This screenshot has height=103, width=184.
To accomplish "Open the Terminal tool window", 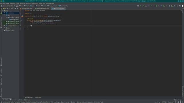I will point(13,100).
